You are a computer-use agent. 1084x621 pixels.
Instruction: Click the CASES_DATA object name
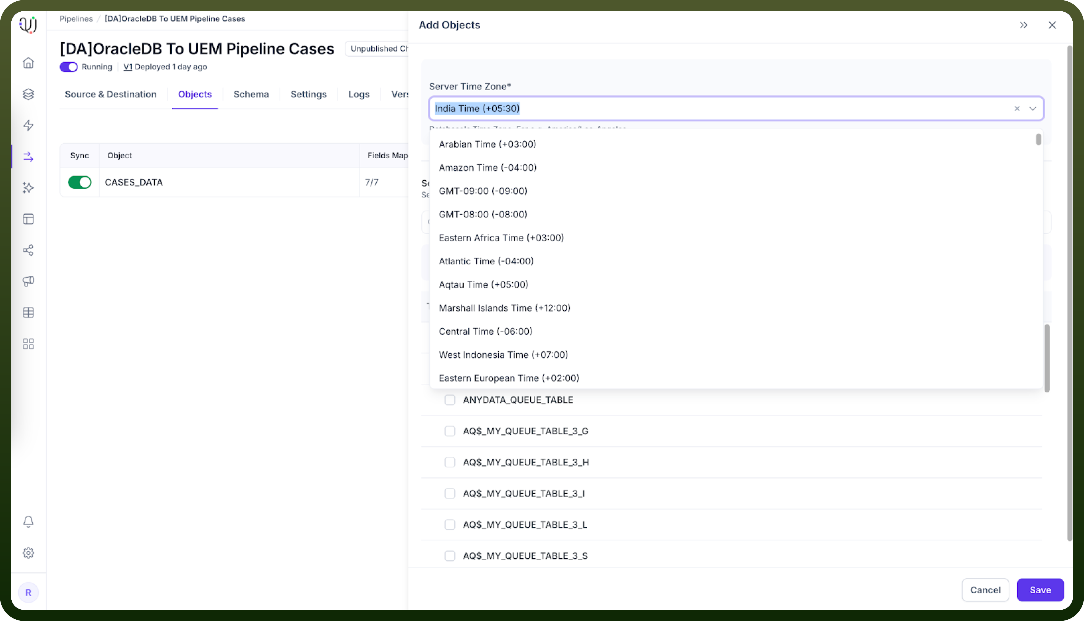point(134,182)
